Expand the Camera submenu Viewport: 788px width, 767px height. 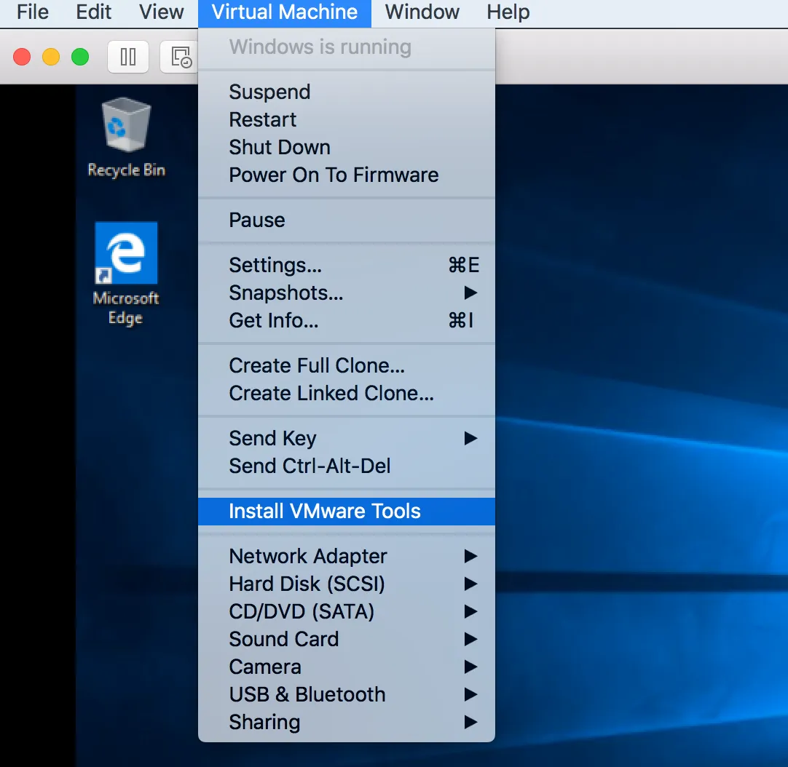(347, 667)
